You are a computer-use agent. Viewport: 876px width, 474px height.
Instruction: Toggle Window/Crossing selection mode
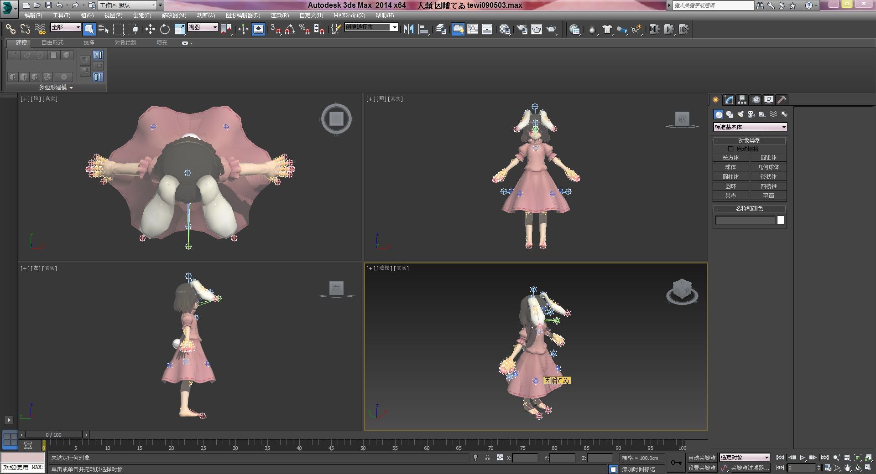click(133, 29)
